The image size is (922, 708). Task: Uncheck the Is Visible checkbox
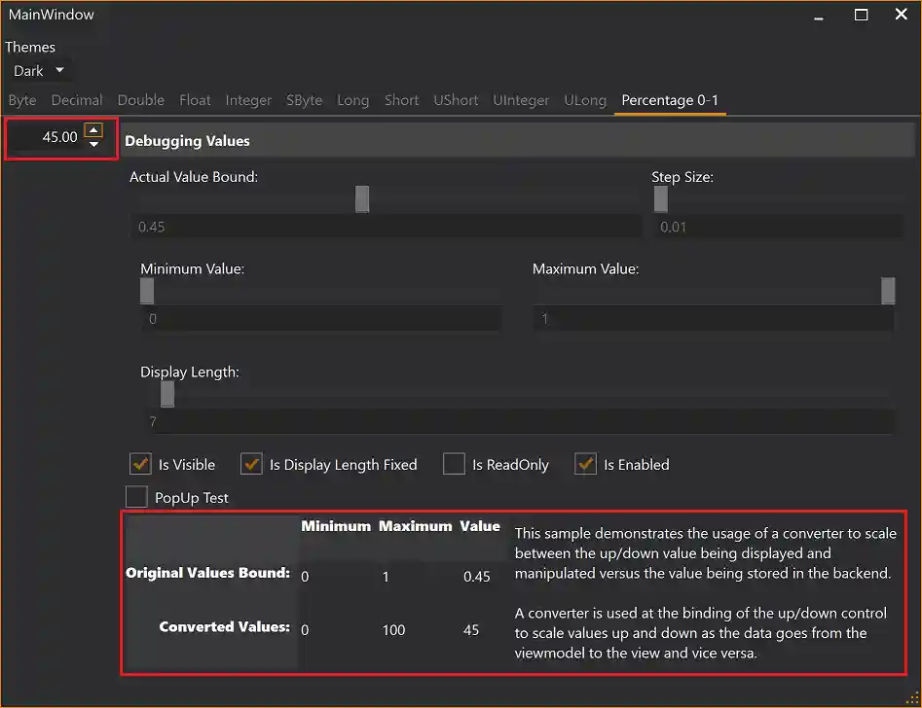pyautogui.click(x=139, y=464)
